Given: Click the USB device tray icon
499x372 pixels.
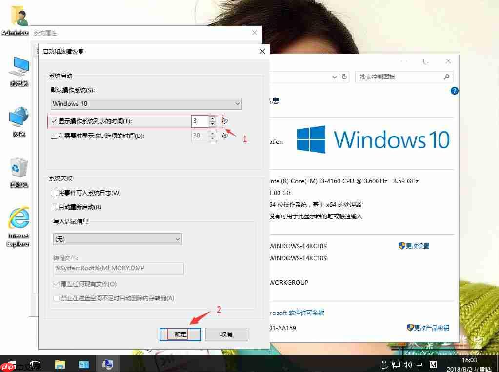Looking at the screenshot, I should 384,365.
